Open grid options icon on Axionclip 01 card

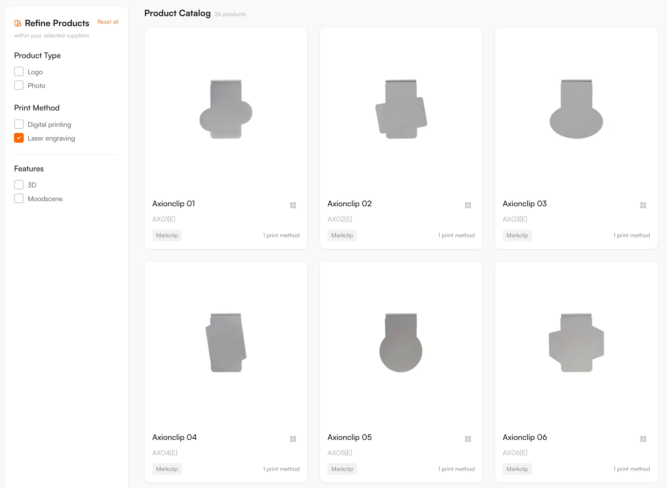[293, 205]
